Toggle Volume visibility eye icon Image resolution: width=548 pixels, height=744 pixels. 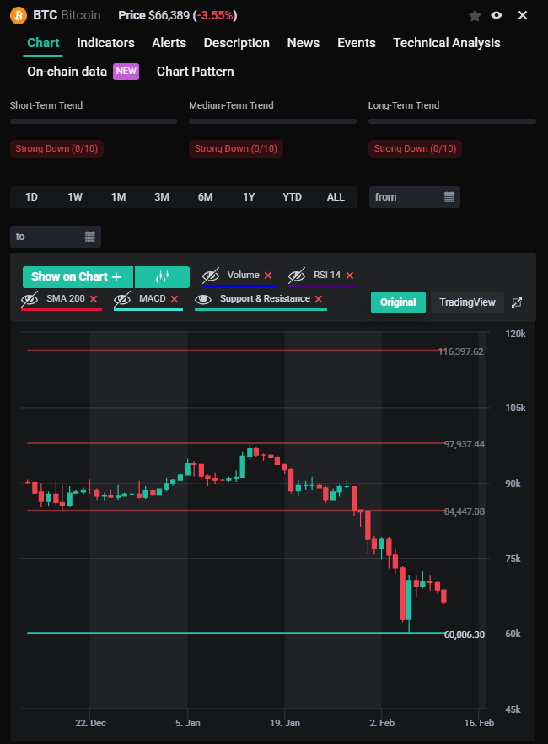click(211, 276)
